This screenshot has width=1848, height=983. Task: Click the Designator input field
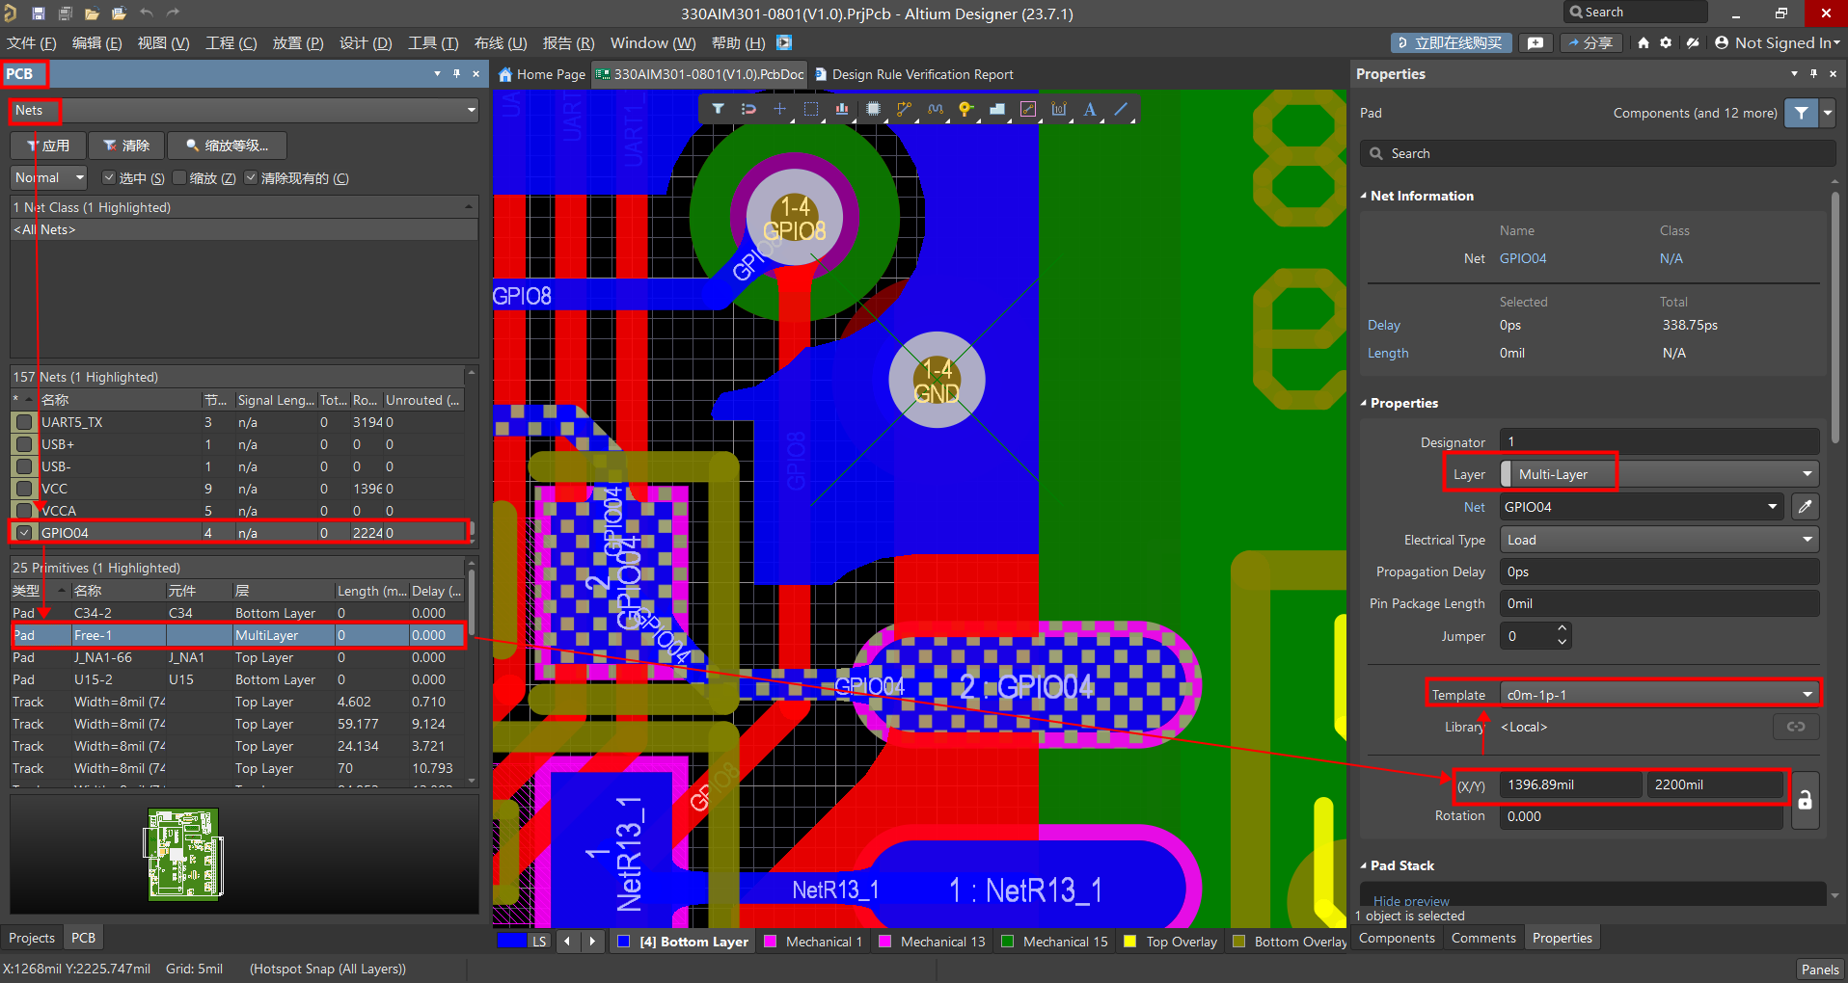click(x=1659, y=442)
